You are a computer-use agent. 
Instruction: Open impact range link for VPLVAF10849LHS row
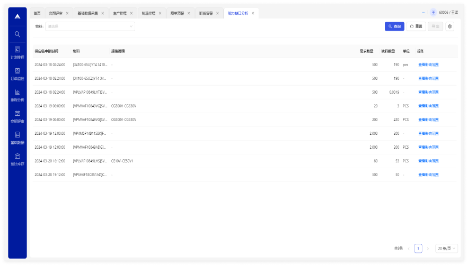pos(428,161)
